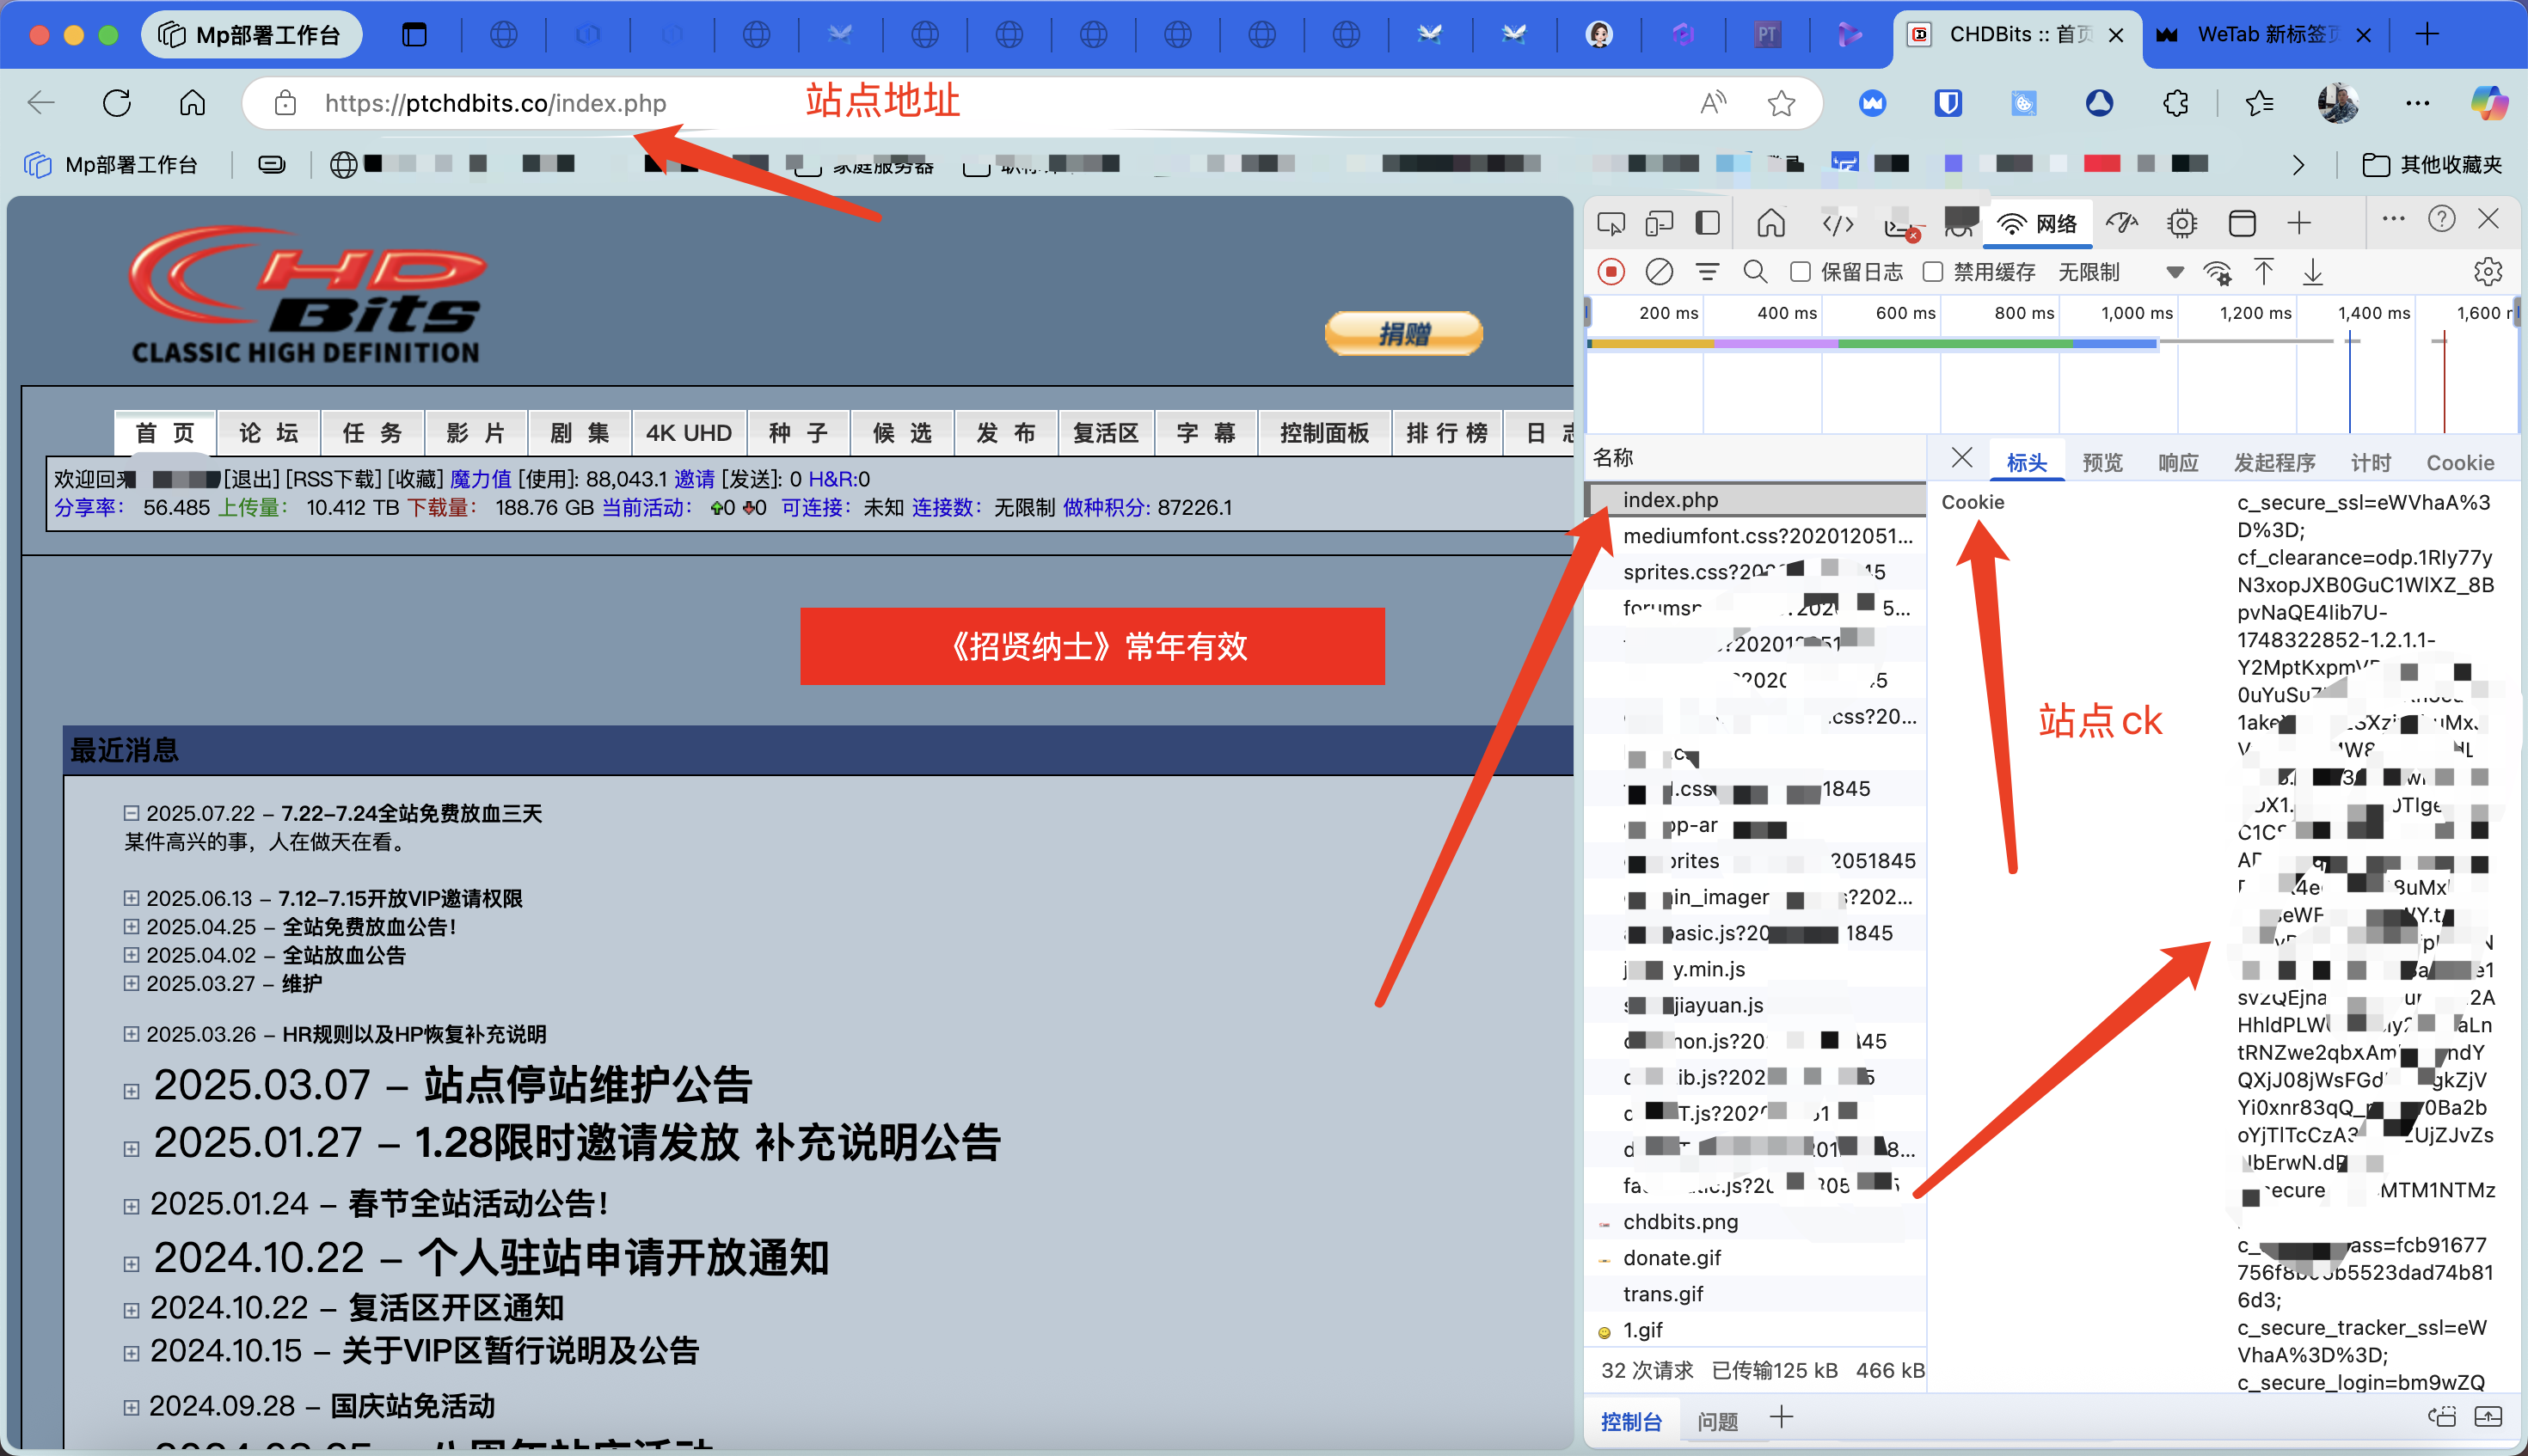Click the user profile avatar
Viewport: 2528px width, 1456px height.
pos(2338,103)
